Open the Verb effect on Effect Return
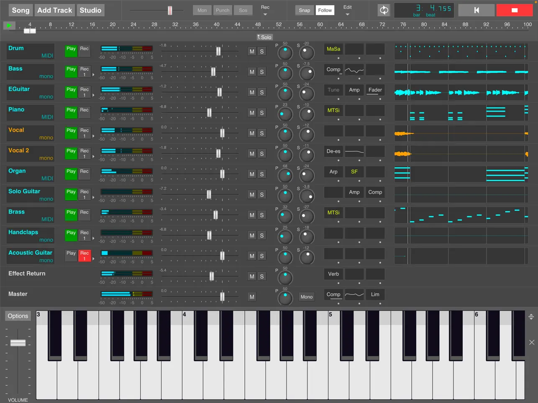The image size is (538, 403). (333, 274)
